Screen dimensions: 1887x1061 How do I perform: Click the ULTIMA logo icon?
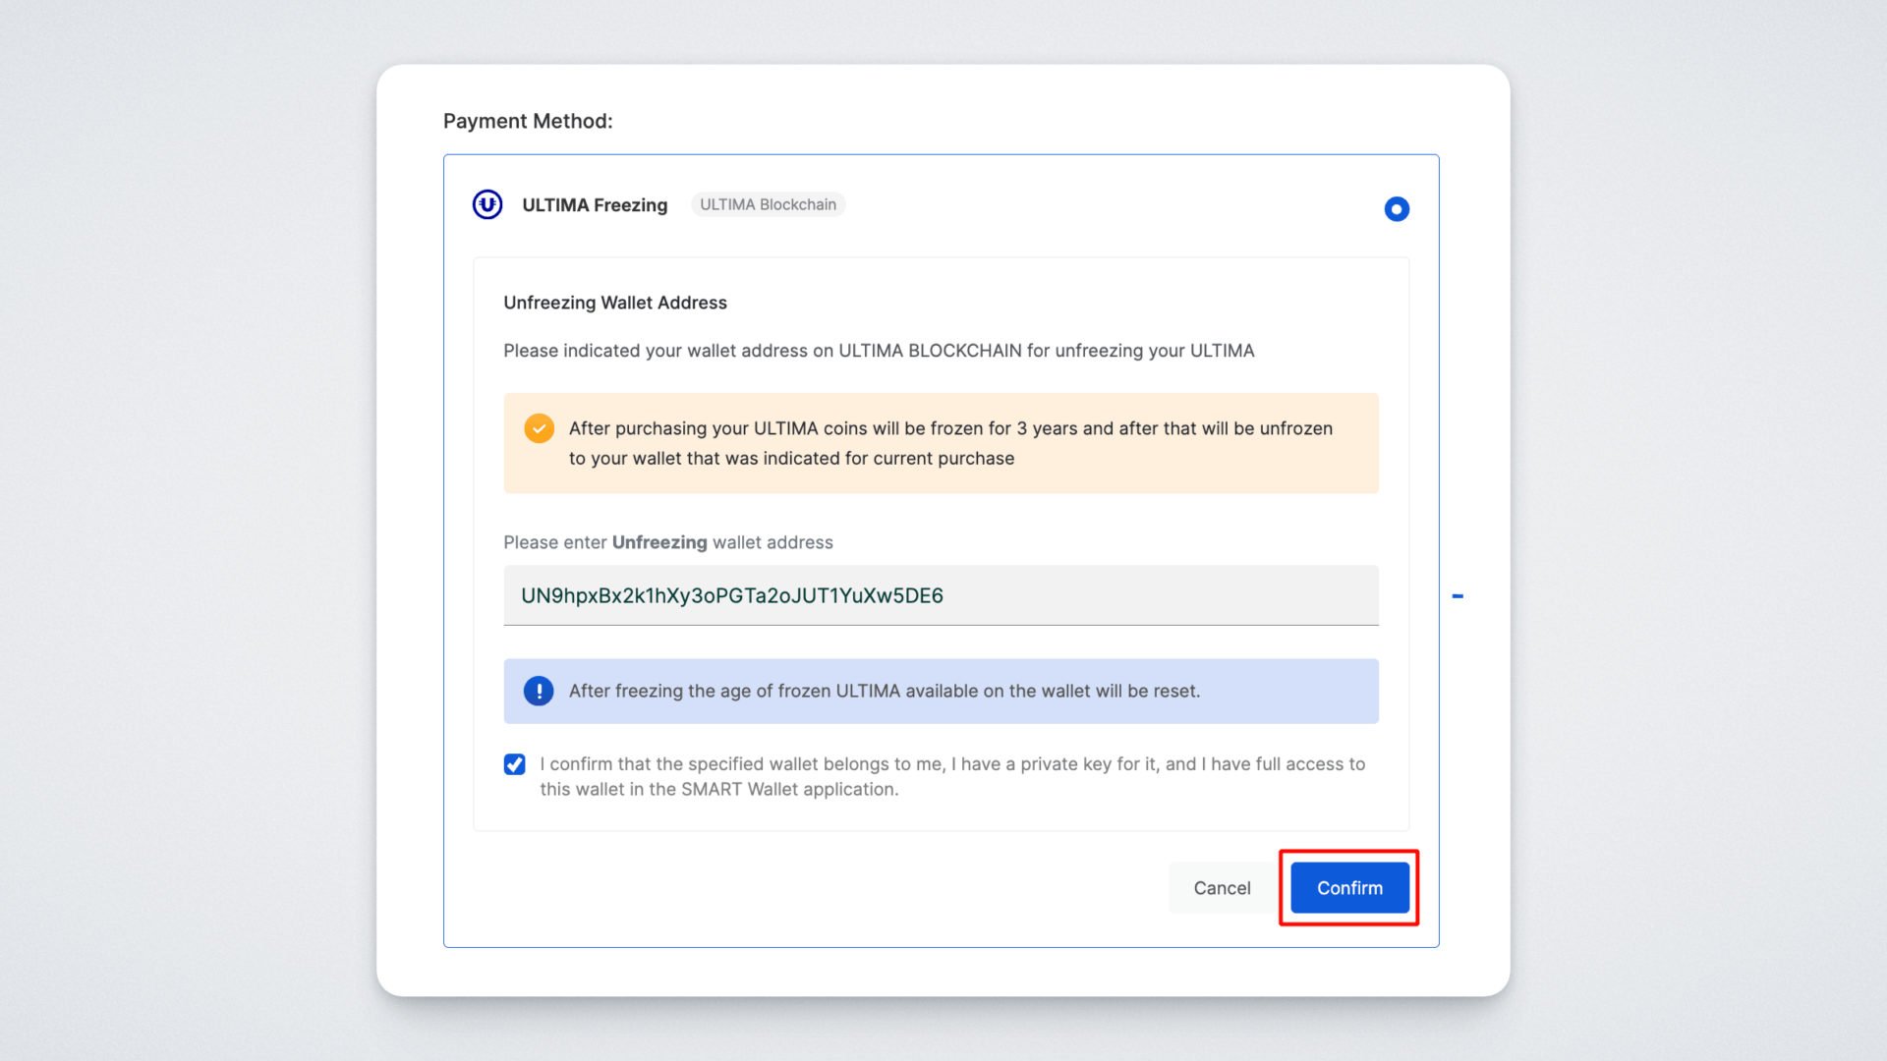(487, 204)
